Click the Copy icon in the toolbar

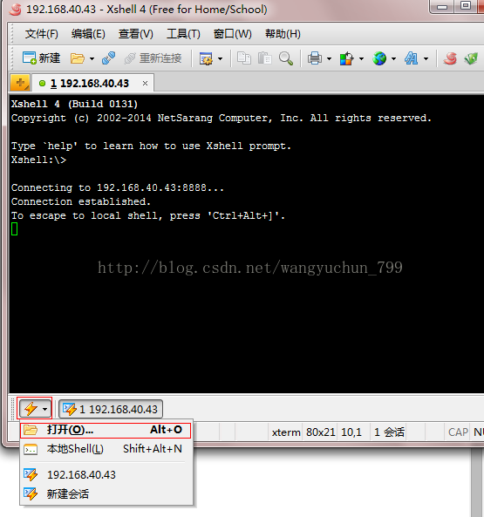point(244,58)
